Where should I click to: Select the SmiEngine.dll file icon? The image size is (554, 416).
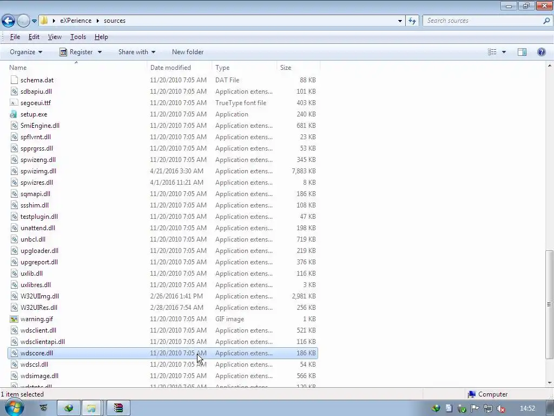tap(14, 126)
